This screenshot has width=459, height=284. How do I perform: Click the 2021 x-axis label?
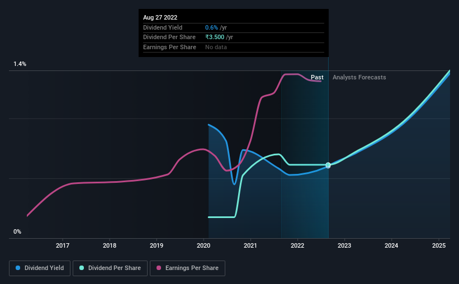[250, 245]
